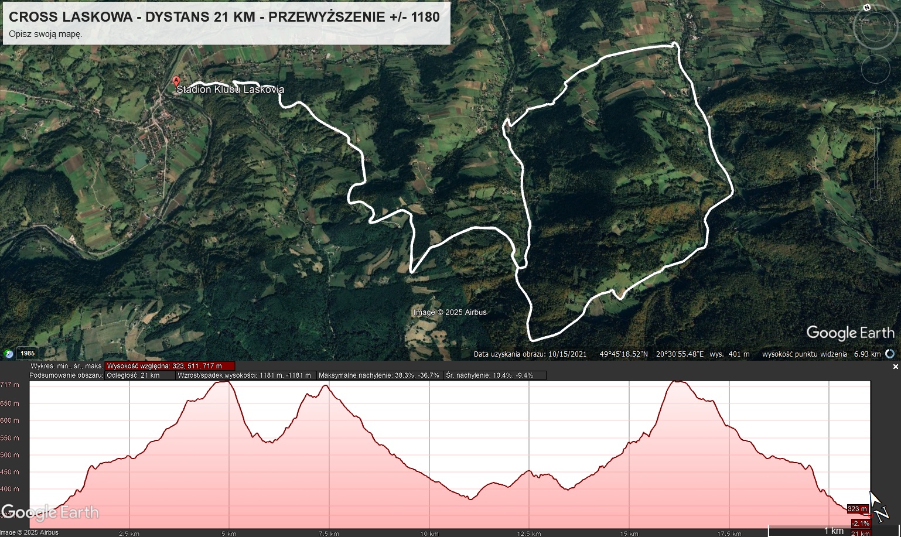Image resolution: width=901 pixels, height=537 pixels.
Task: Click the first elevation peak near 5 km
Action: click(x=223, y=382)
